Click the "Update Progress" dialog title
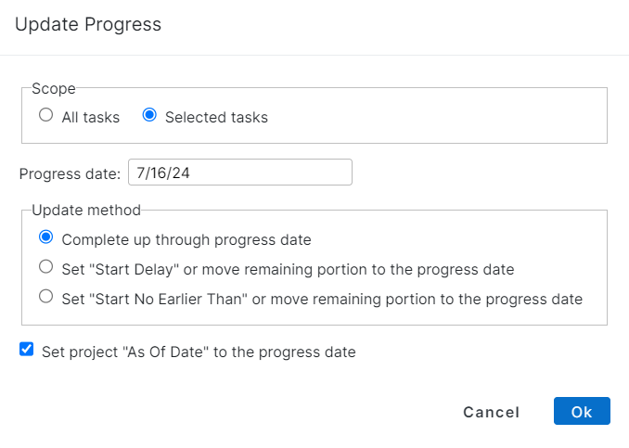629x448 pixels. tap(88, 25)
